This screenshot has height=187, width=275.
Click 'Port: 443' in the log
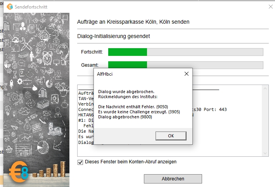tap(215, 109)
